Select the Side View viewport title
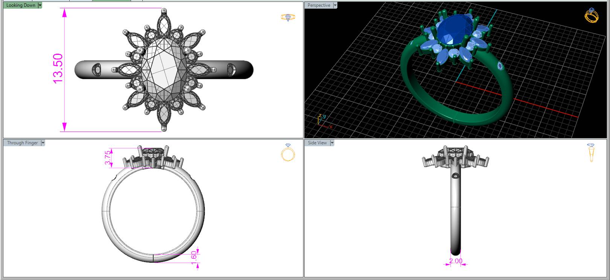 pyautogui.click(x=317, y=143)
